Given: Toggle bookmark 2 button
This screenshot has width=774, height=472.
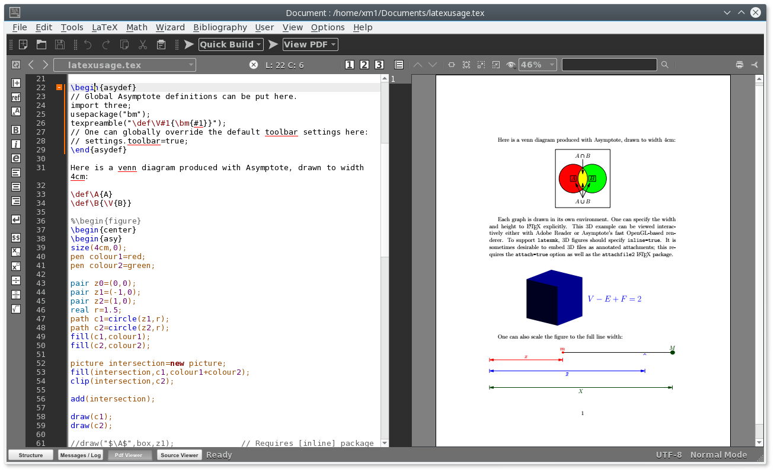Looking at the screenshot, I should pyautogui.click(x=364, y=65).
